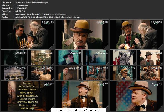Click the credit name RADU POPESCU

coord(28,86)
